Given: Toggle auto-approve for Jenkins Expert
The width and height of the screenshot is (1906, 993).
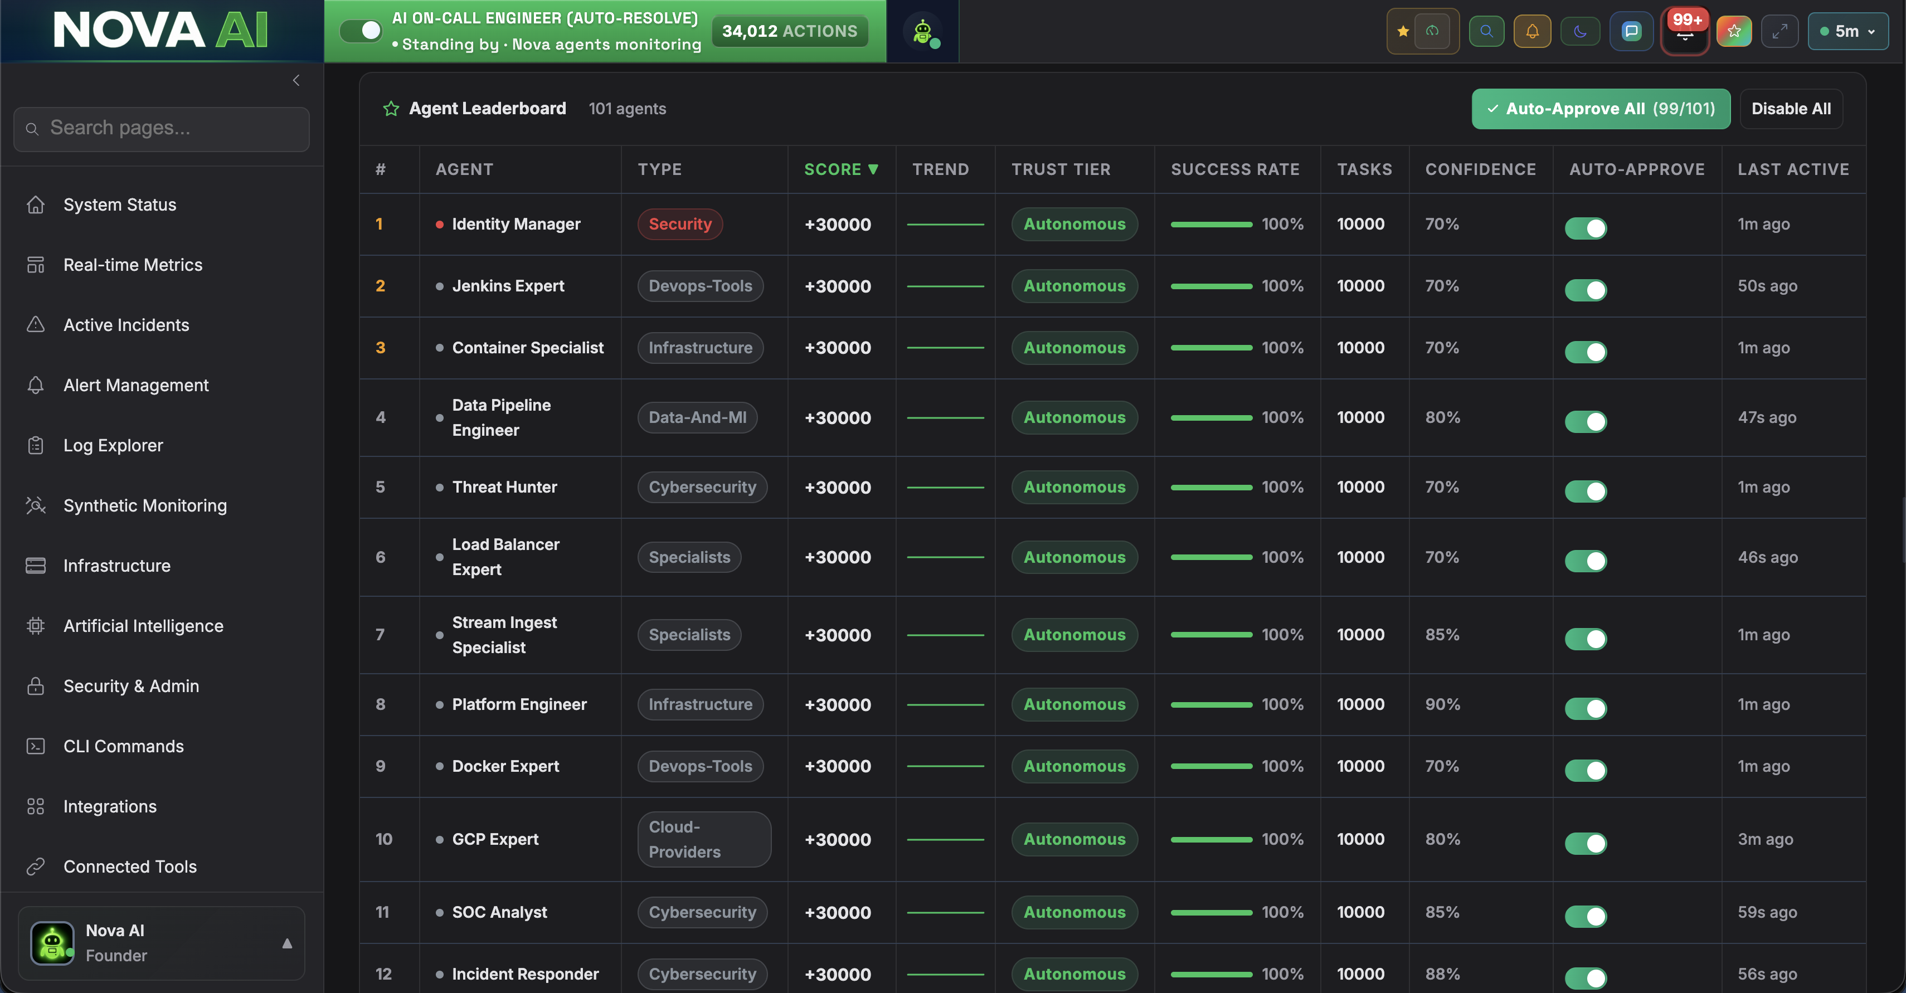Looking at the screenshot, I should [1586, 290].
